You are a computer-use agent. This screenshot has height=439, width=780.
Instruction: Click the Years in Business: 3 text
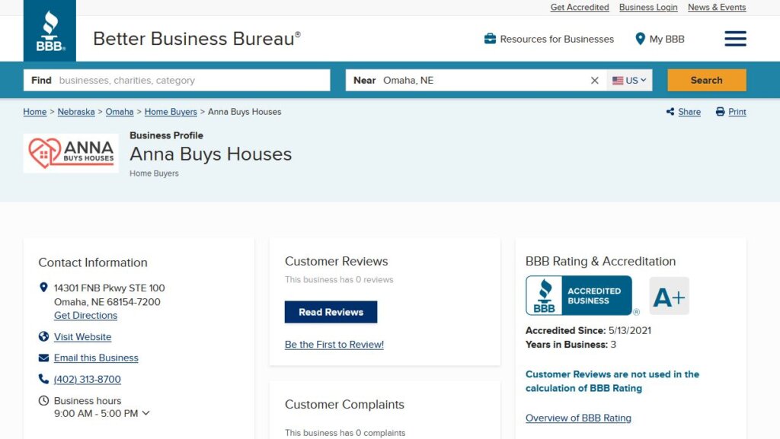pos(571,345)
